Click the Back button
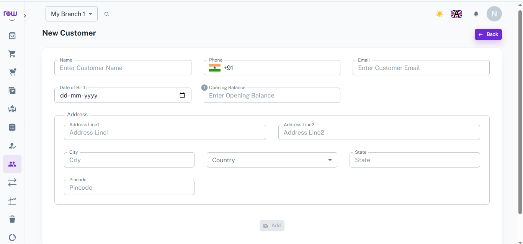523x244 pixels. (x=488, y=34)
